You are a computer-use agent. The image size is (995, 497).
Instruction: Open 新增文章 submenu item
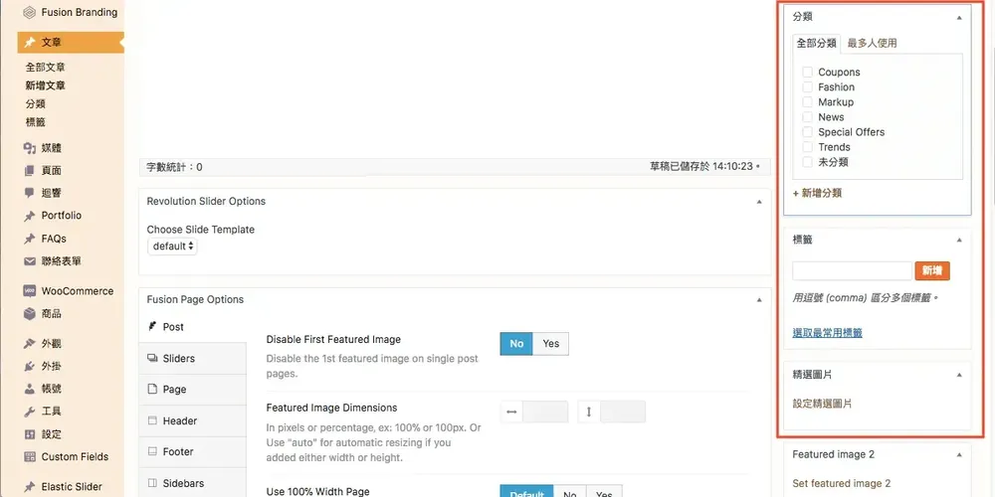pos(45,85)
